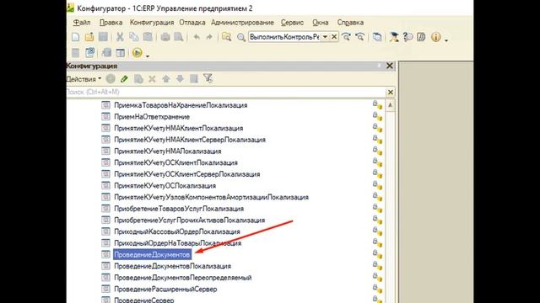Click the Paste clipboard icon
Image resolution: width=540 pixels, height=303 pixels.
coord(148,37)
